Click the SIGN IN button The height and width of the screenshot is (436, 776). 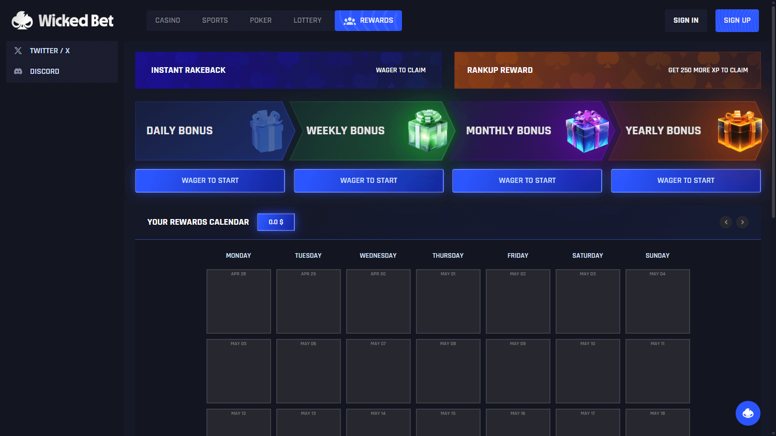pyautogui.click(x=686, y=20)
